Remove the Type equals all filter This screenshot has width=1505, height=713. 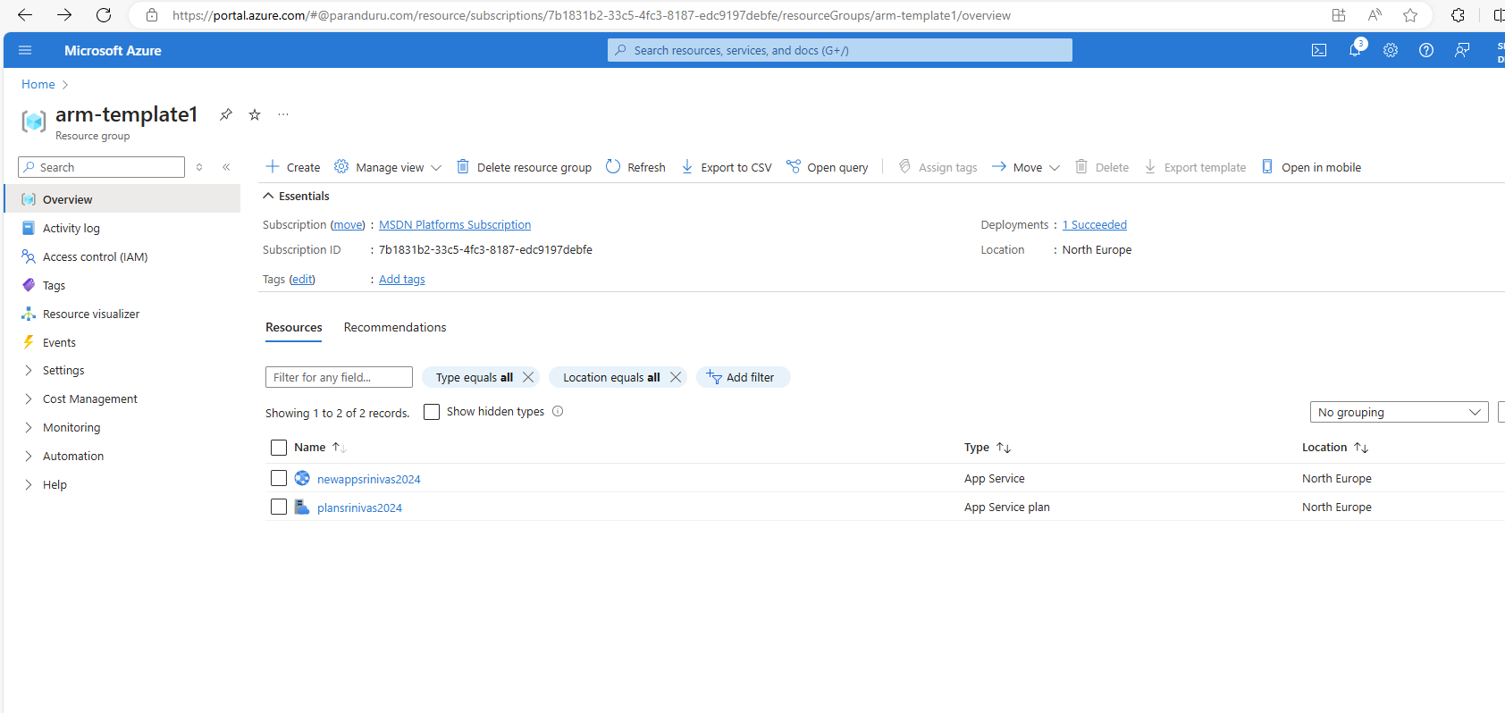click(528, 377)
